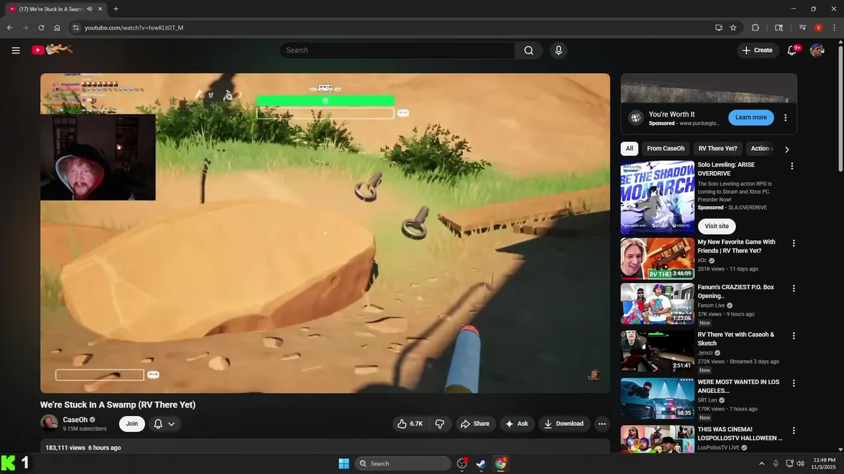This screenshot has width=844, height=474.
Task: Open Chrome extensions puzzle icon
Action: [x=756, y=28]
